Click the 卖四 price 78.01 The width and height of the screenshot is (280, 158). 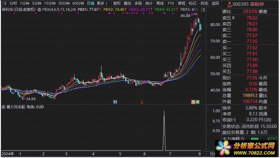click(252, 24)
